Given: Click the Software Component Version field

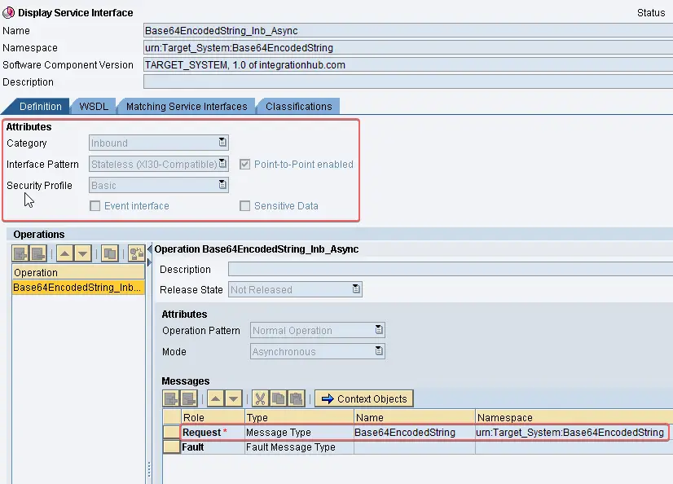Looking at the screenshot, I should [x=407, y=65].
